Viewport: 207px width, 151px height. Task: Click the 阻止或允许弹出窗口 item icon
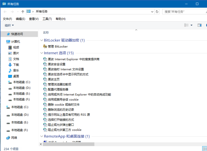pyautogui.click(x=45, y=125)
